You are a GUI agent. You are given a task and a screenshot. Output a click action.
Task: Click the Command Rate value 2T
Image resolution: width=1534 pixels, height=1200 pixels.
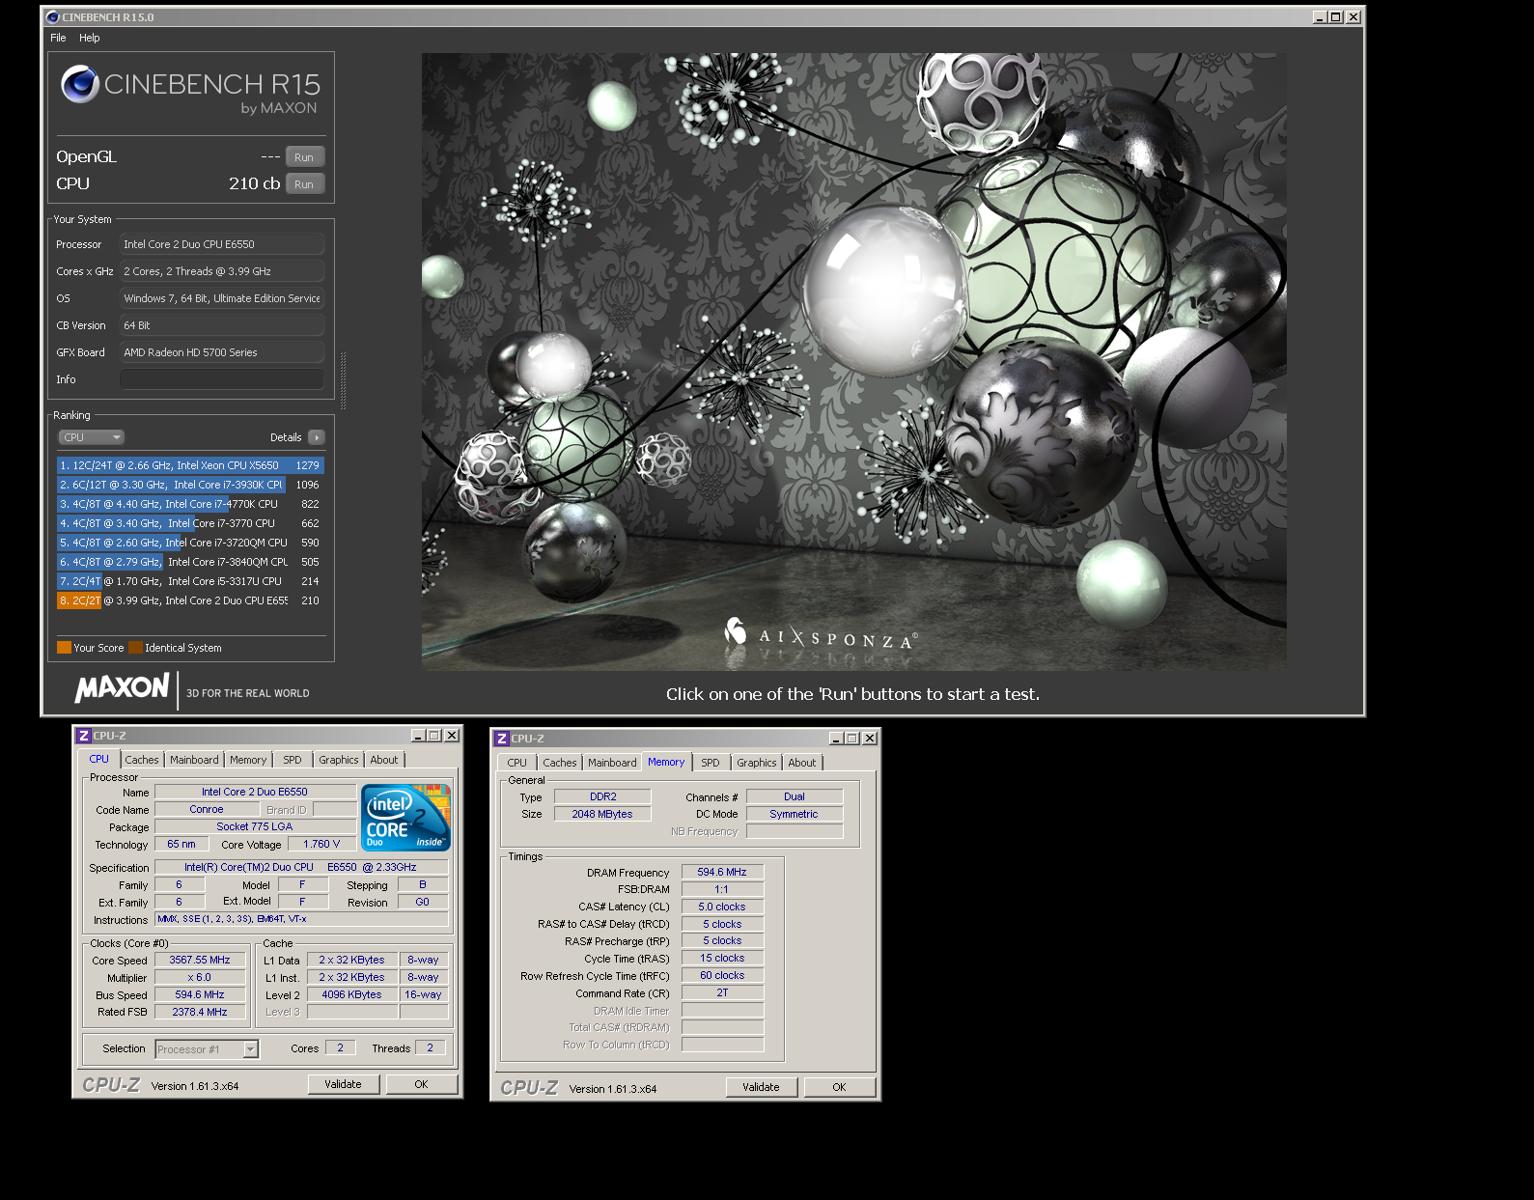pyautogui.click(x=722, y=992)
